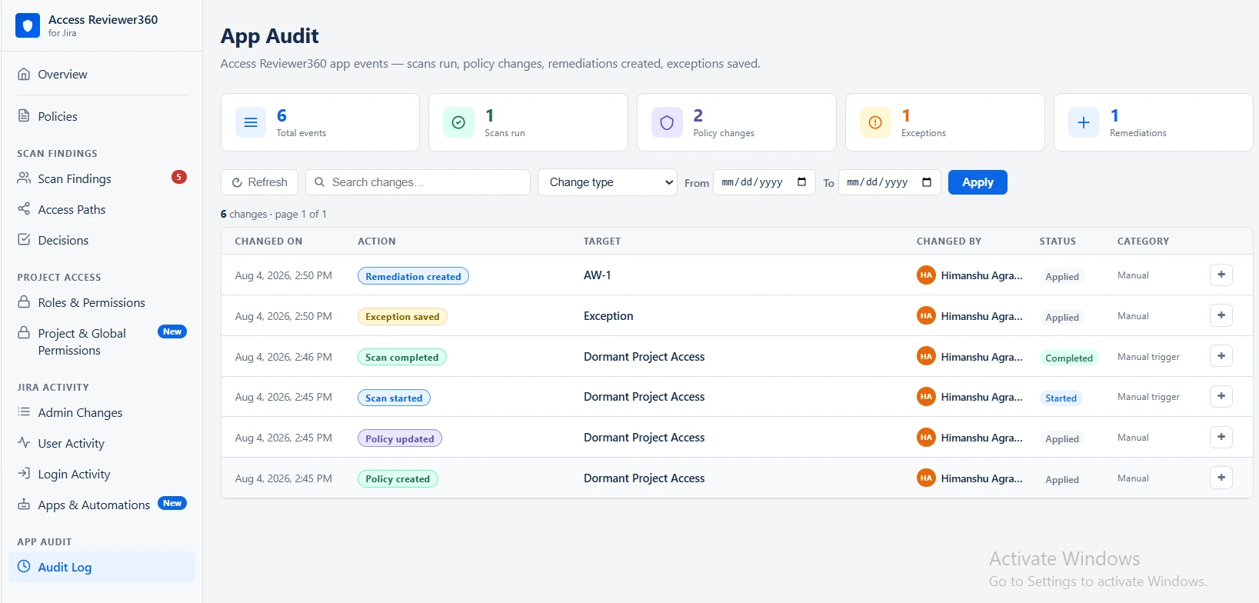Click the Login Activity arrow icon

point(24,474)
